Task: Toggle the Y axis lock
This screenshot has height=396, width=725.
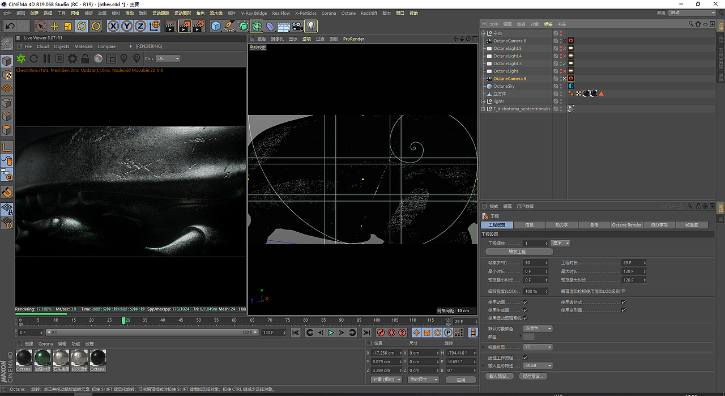Action: point(127,26)
